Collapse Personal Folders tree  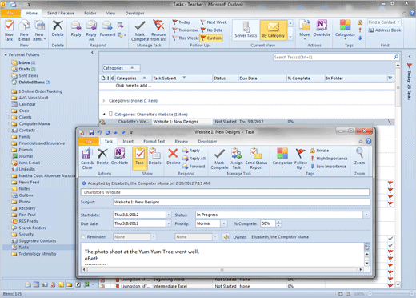(6, 54)
